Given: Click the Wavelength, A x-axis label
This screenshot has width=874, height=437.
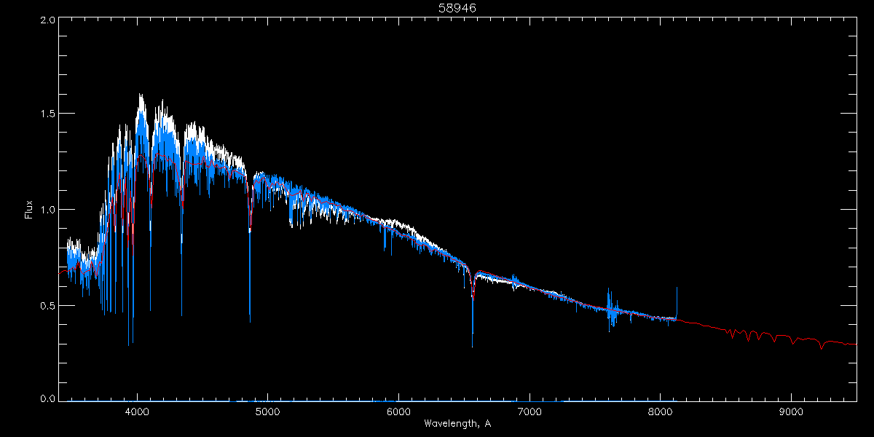Looking at the screenshot, I should pos(457,423).
